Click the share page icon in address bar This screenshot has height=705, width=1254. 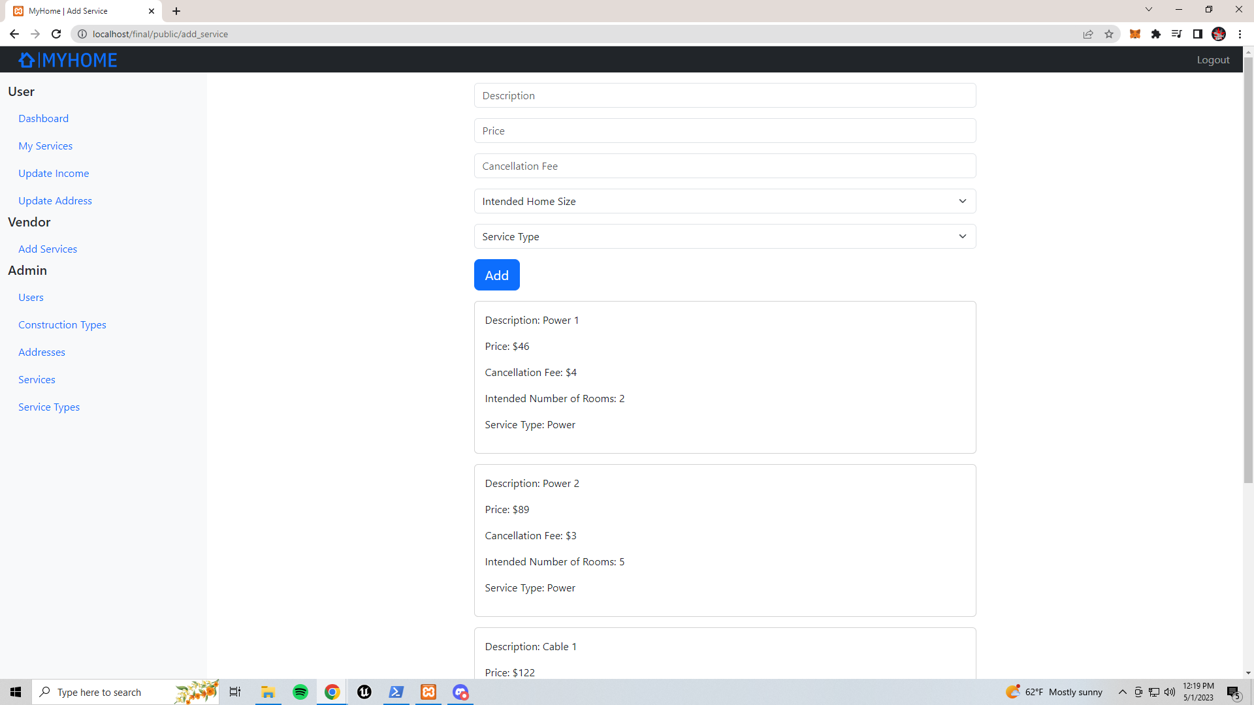tap(1088, 34)
